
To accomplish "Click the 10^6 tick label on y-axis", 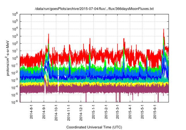I will pos(15,14).
